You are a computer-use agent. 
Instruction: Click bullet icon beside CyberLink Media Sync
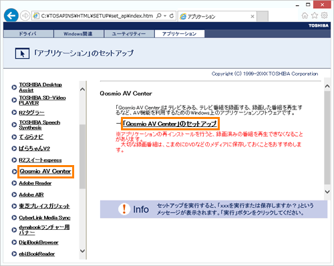point(14,217)
